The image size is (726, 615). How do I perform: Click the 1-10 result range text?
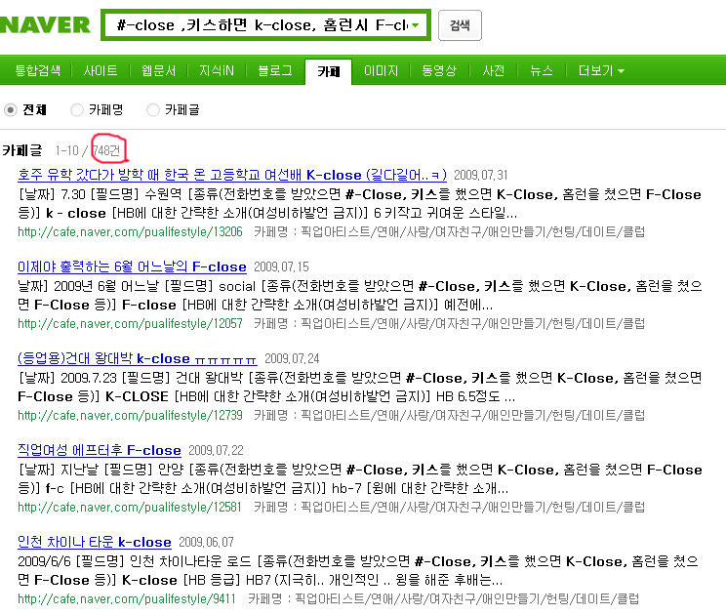click(x=66, y=150)
